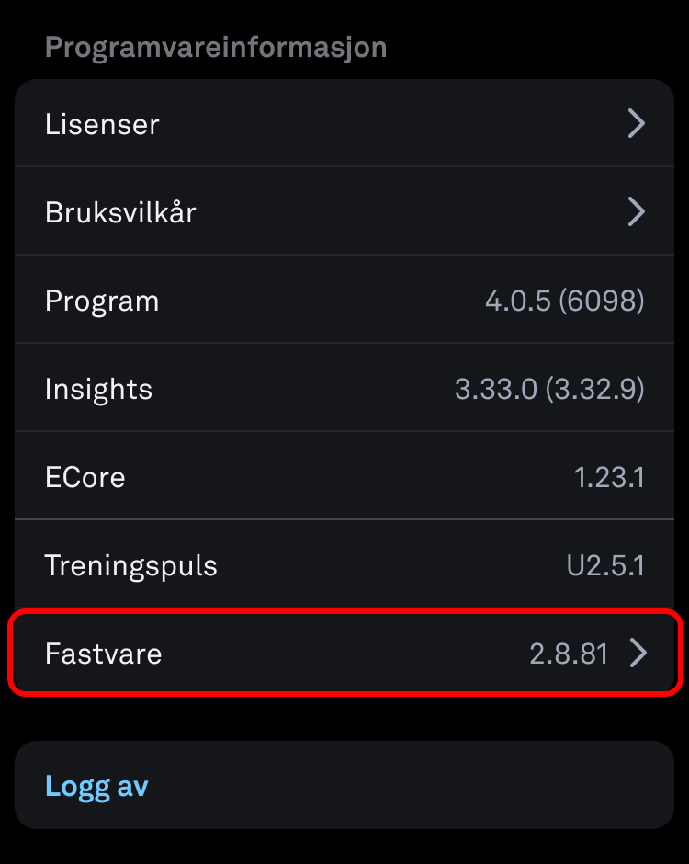This screenshot has height=864, width=689.
Task: Open the Bruksvilkår entry by its label
Action: tap(120, 212)
